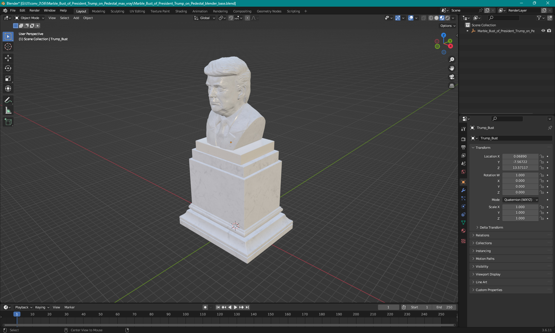Expand the Marble_Bust collection tree arrow
555x333 pixels.
click(468, 31)
